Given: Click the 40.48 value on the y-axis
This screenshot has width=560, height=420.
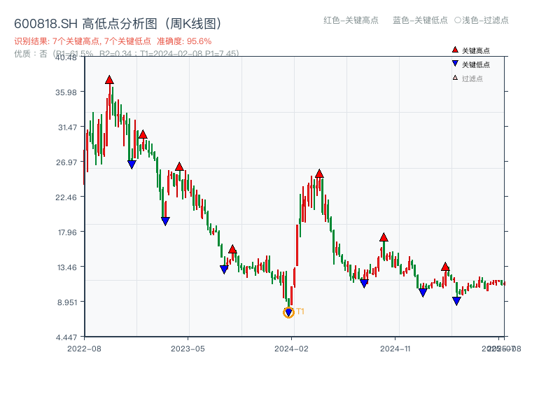Looking at the screenshot, I should pyautogui.click(x=66, y=59).
